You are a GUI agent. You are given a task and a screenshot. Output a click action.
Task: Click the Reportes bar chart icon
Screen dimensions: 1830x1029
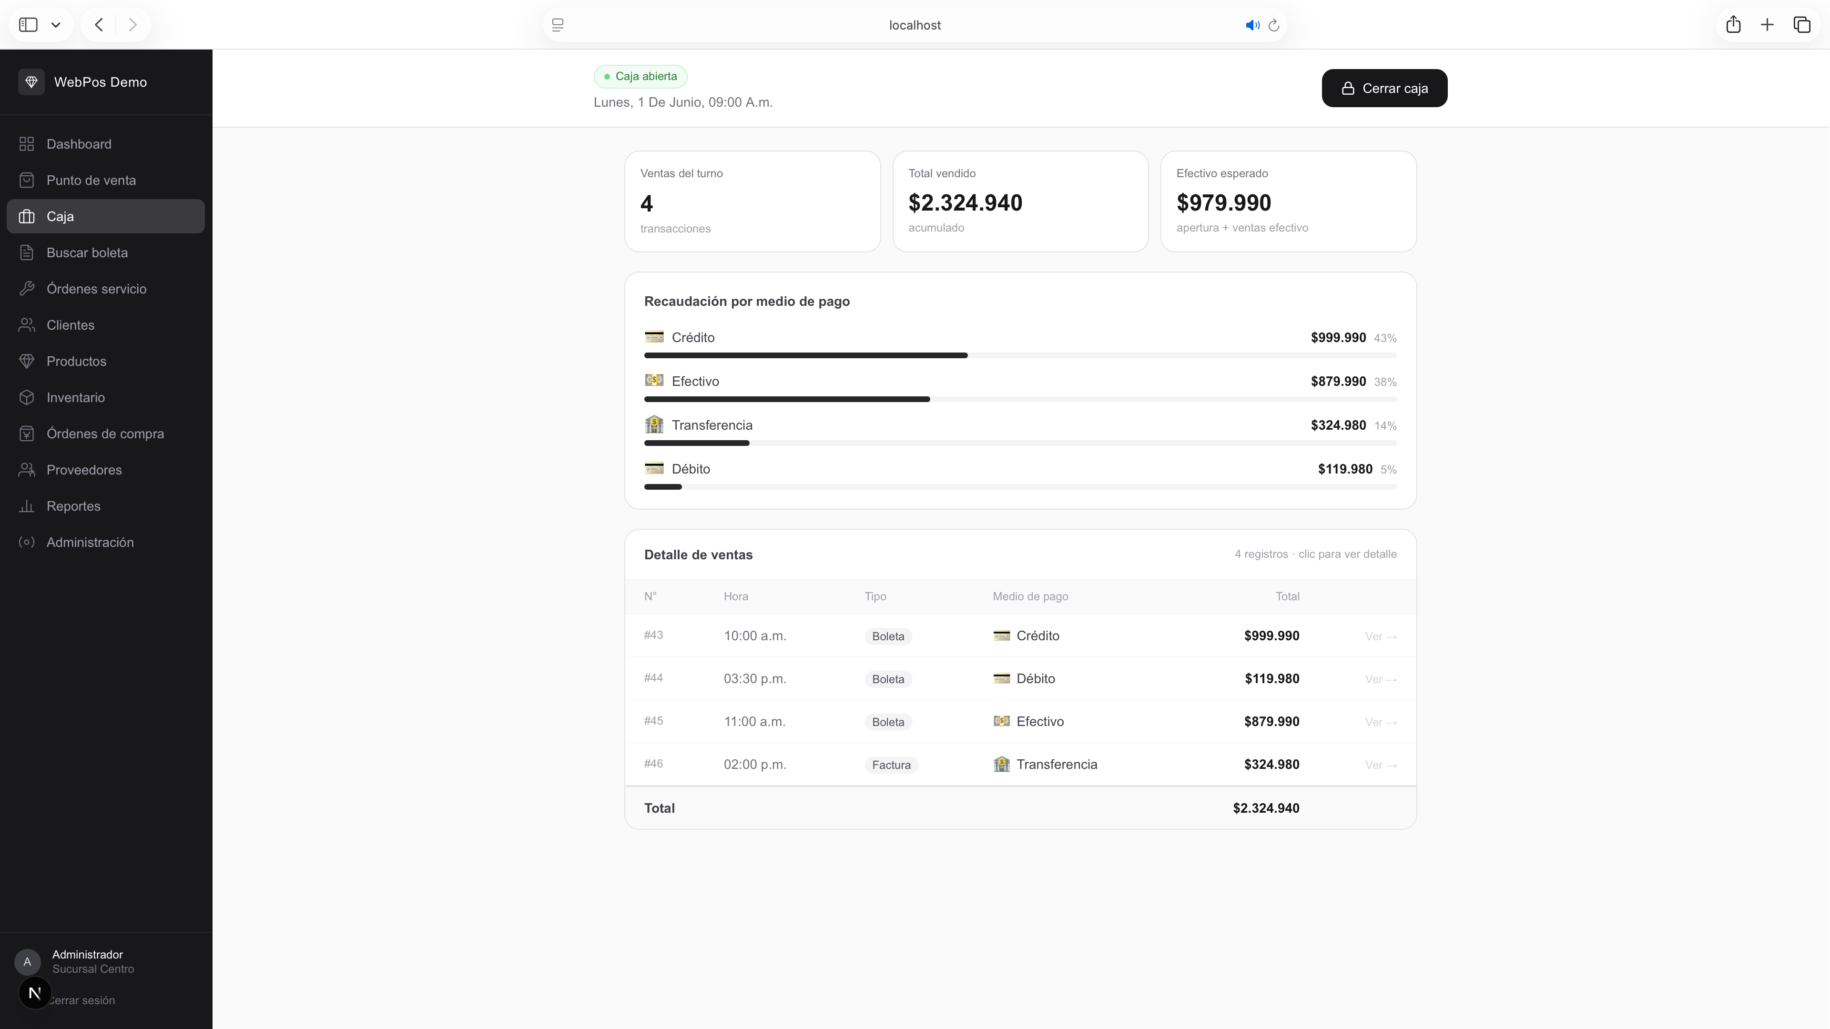tap(27, 506)
